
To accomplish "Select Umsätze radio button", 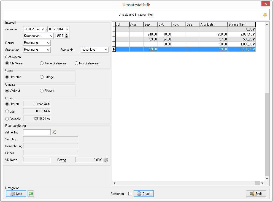I will point(7,77).
